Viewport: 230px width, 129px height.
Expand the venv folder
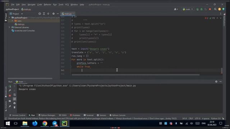tap(12, 21)
